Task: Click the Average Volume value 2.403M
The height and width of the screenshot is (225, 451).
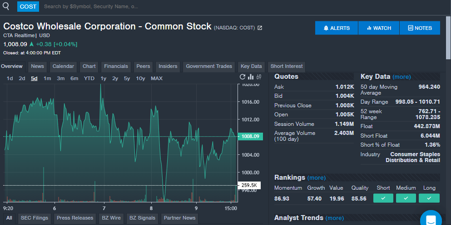Action: 344,133
